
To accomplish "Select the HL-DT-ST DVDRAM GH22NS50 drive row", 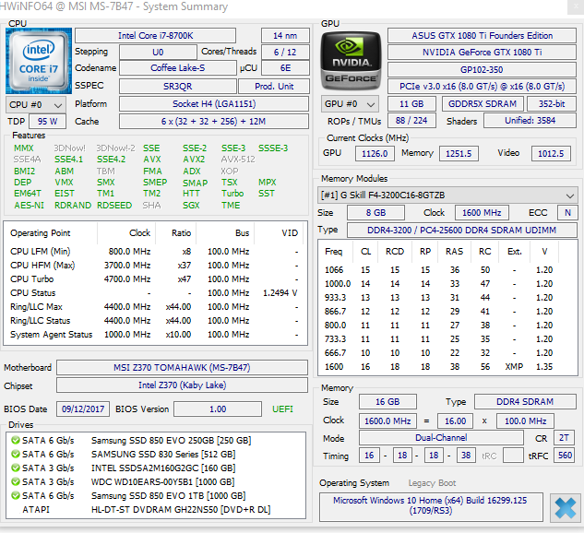I will click(x=155, y=510).
